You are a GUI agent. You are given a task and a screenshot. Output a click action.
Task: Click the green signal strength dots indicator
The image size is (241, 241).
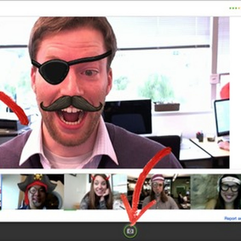pyautogui.click(x=235, y=8)
